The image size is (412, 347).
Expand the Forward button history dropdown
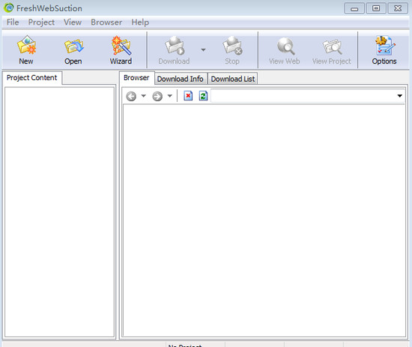170,96
